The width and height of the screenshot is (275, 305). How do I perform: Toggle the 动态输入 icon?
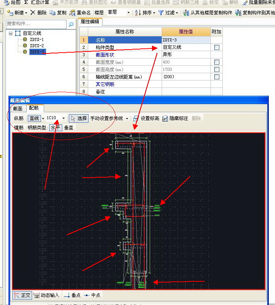pos(36,295)
